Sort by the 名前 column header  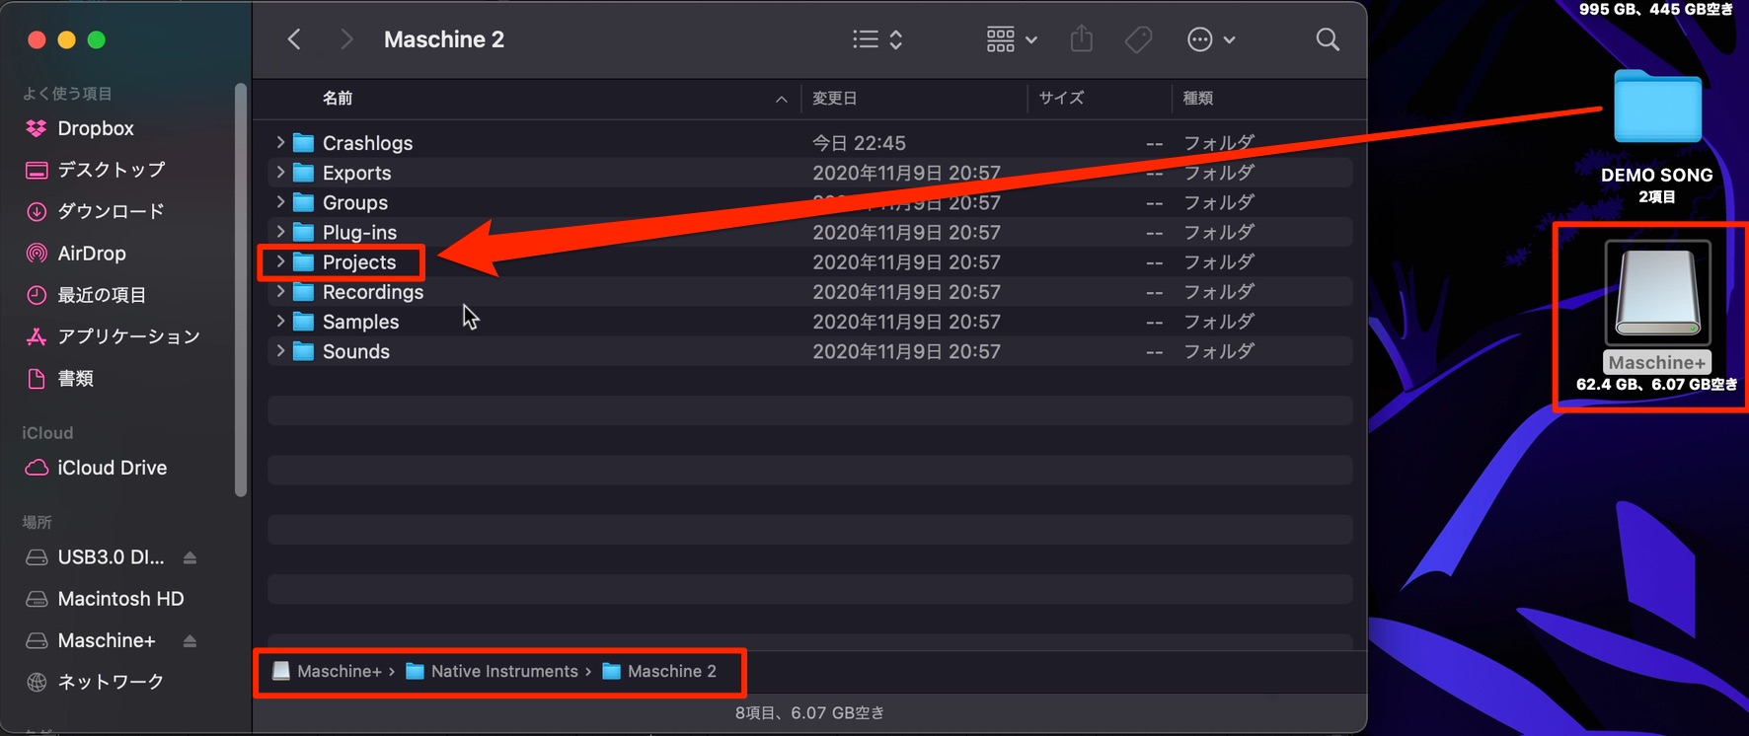[338, 98]
